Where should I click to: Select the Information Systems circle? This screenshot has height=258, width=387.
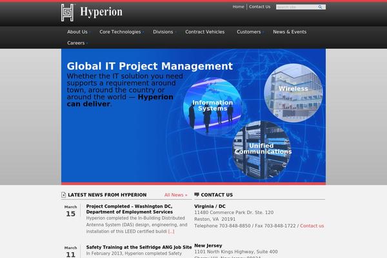212,106
